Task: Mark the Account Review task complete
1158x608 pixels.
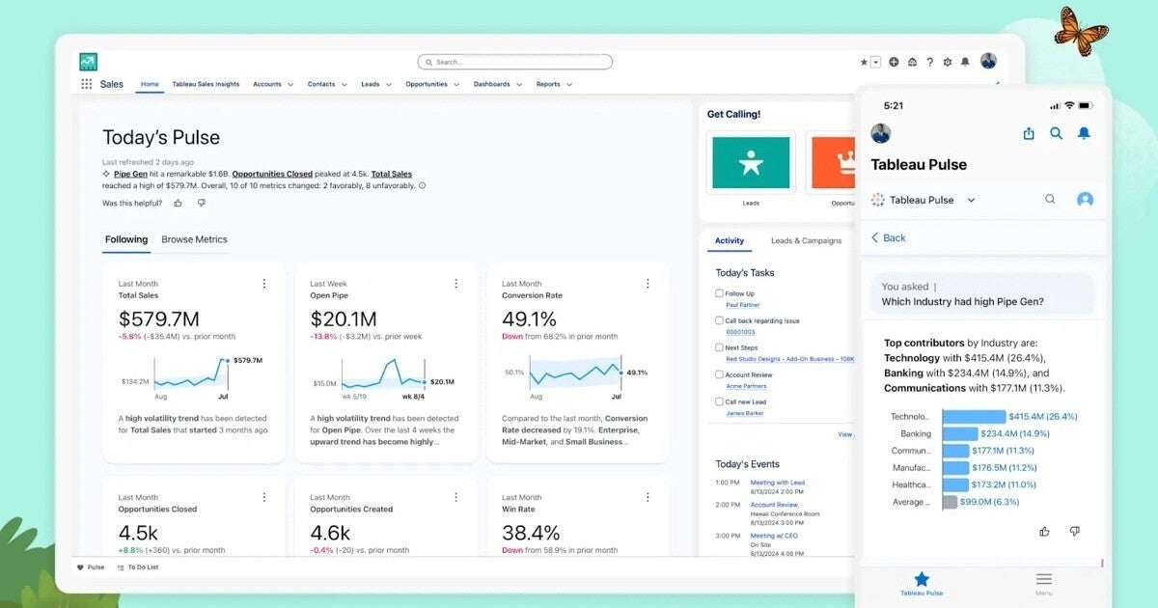Action: (x=718, y=374)
